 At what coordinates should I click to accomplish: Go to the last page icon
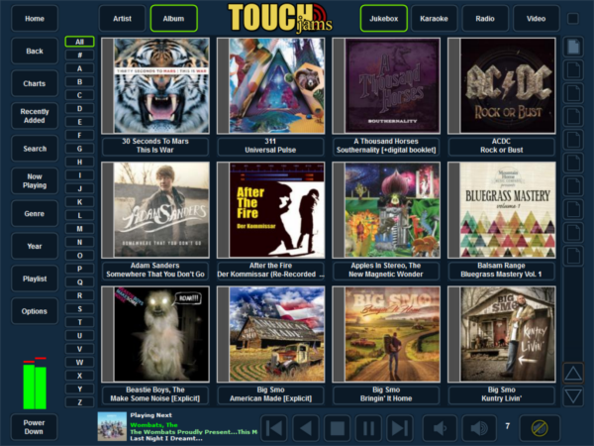[x=573, y=256]
